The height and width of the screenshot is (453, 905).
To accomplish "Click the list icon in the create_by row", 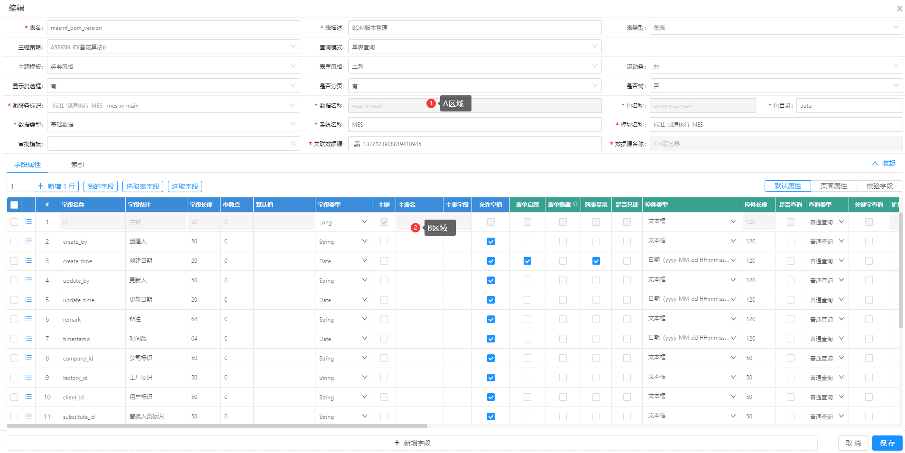I will [x=28, y=241].
